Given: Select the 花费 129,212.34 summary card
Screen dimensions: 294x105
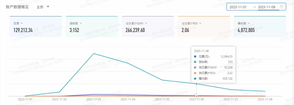Looking at the screenshot, I should [36, 27].
